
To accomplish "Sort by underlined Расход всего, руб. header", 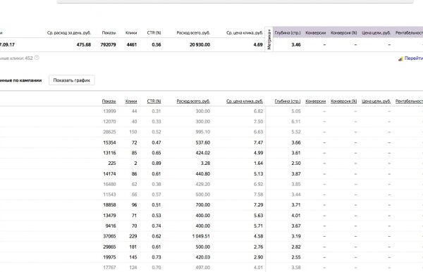I will (193, 101).
